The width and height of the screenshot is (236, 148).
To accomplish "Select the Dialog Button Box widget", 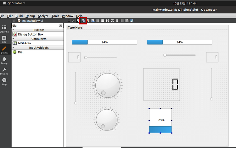I will tap(38, 35).
